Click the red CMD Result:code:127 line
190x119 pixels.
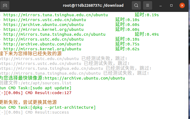pos(36,93)
